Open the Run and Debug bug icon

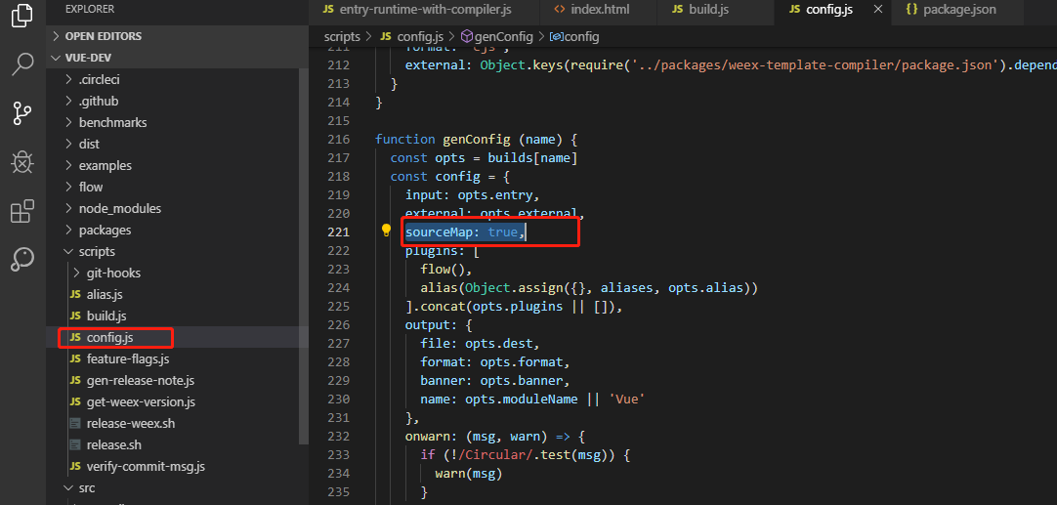pyautogui.click(x=22, y=162)
